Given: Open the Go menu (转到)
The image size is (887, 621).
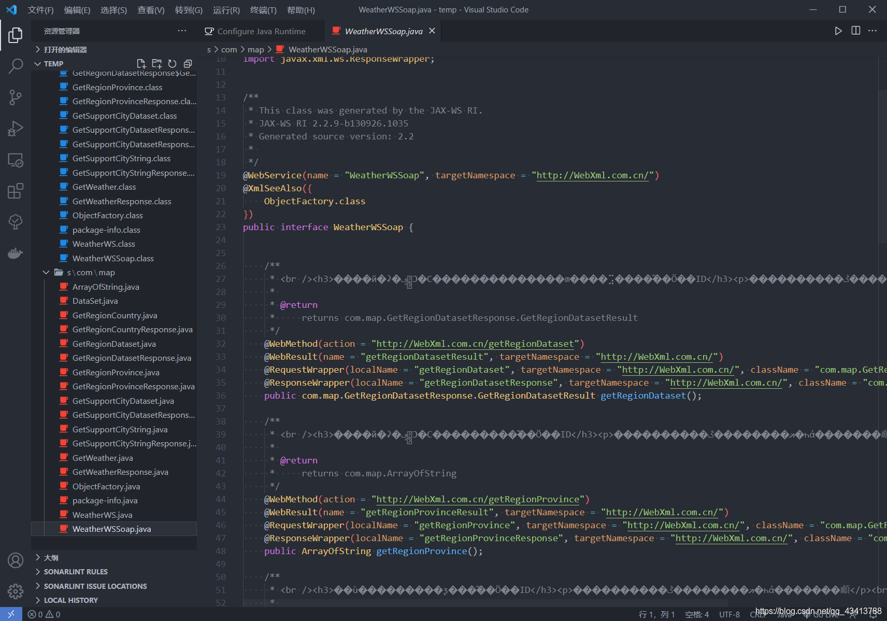Looking at the screenshot, I should tap(189, 10).
